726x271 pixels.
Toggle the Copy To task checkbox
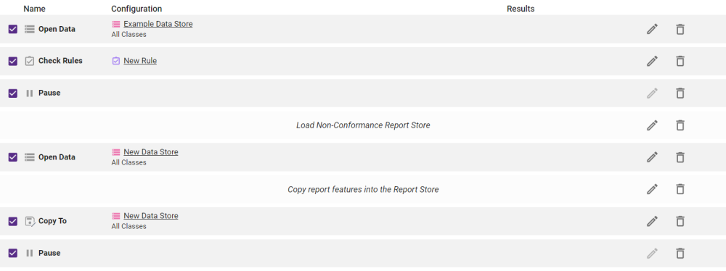coord(13,221)
